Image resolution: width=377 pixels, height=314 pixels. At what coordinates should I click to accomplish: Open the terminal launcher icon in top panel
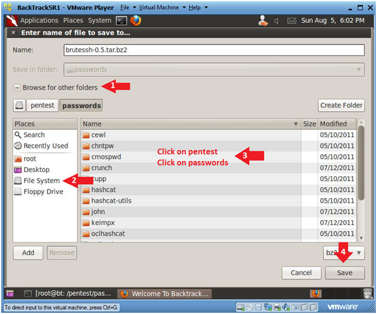(x=121, y=20)
